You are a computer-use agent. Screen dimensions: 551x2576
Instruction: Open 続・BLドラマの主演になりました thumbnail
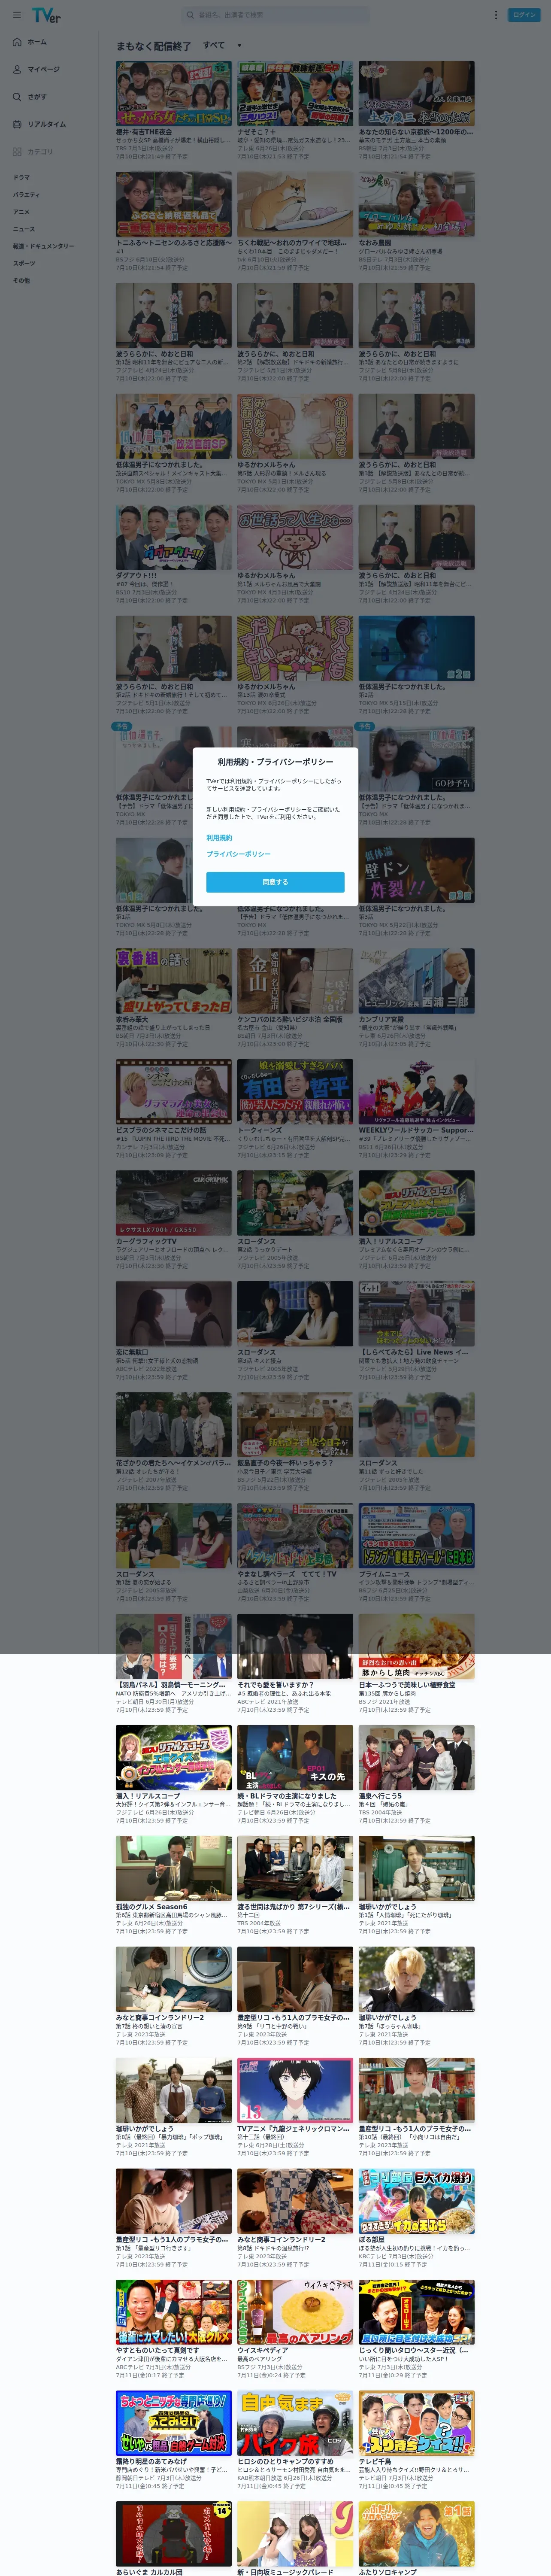point(295,1758)
